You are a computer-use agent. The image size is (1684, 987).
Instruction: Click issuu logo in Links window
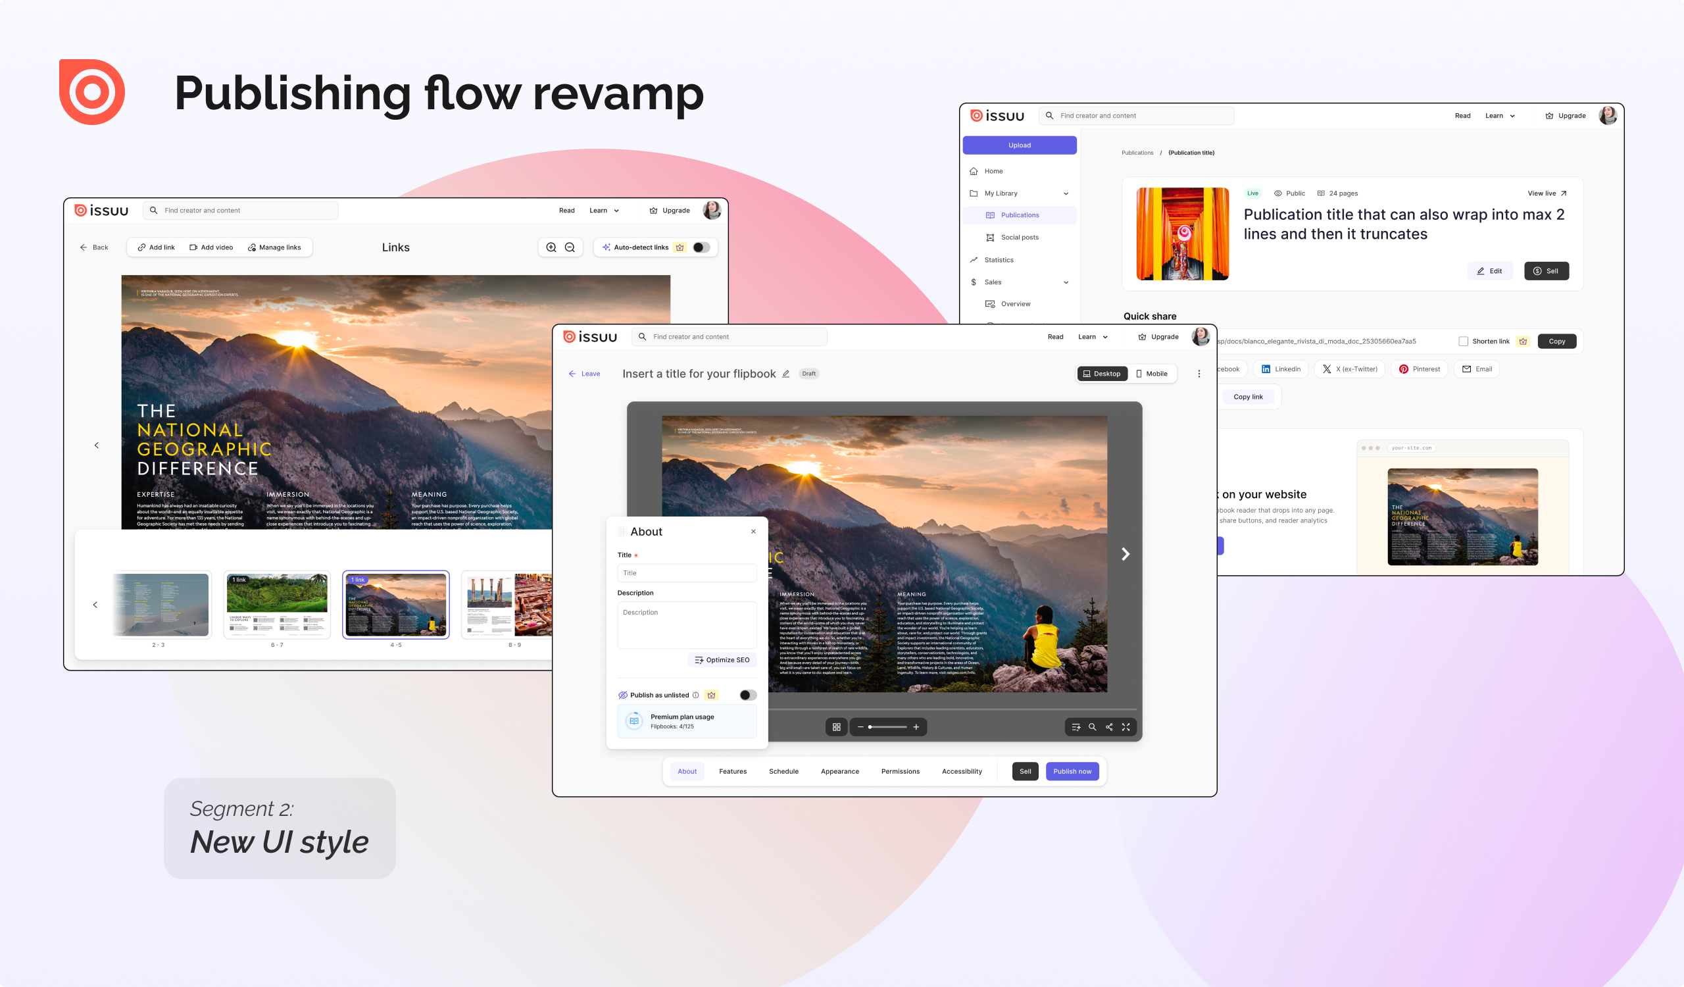pos(101,211)
